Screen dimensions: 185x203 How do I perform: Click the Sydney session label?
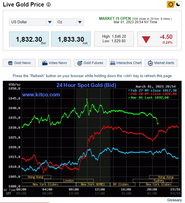click(x=159, y=181)
